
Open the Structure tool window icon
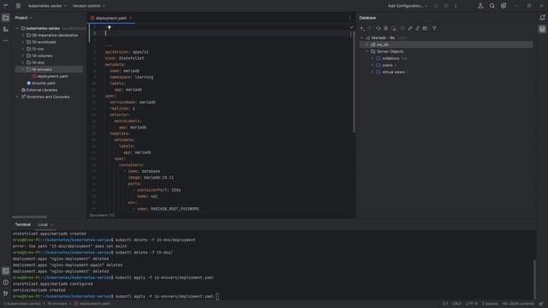pyautogui.click(x=6, y=29)
